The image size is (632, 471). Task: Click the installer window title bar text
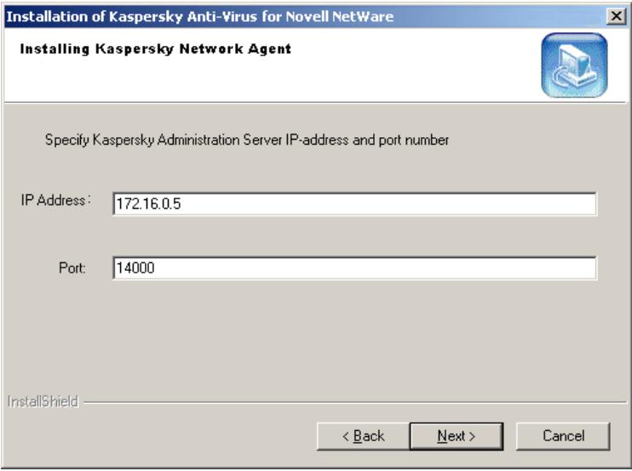click(200, 16)
